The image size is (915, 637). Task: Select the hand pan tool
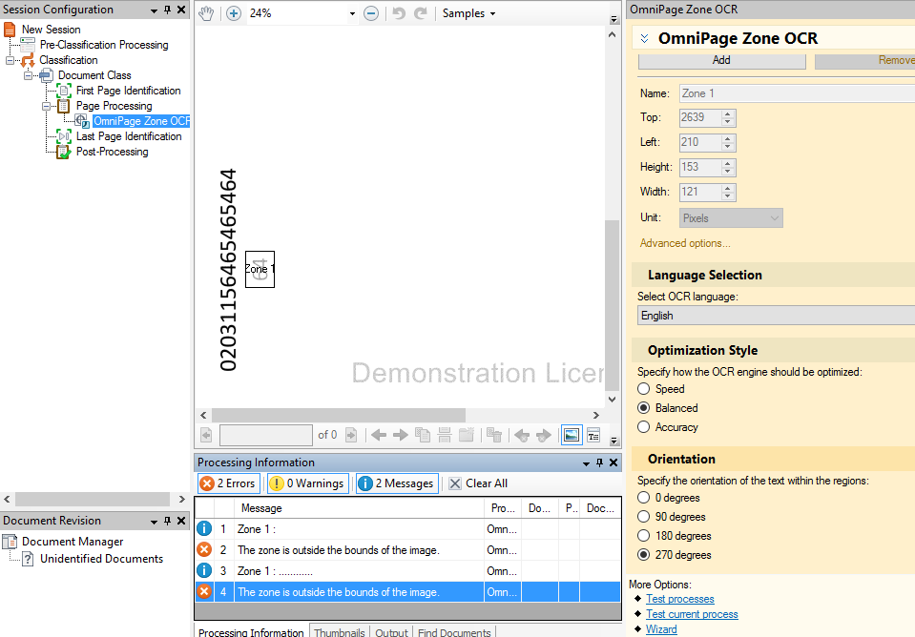coord(207,13)
